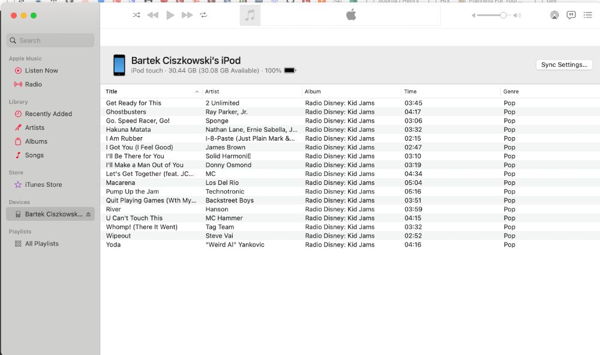The image size is (600, 355).
Task: Click the music note album artwork
Action: pyautogui.click(x=250, y=16)
